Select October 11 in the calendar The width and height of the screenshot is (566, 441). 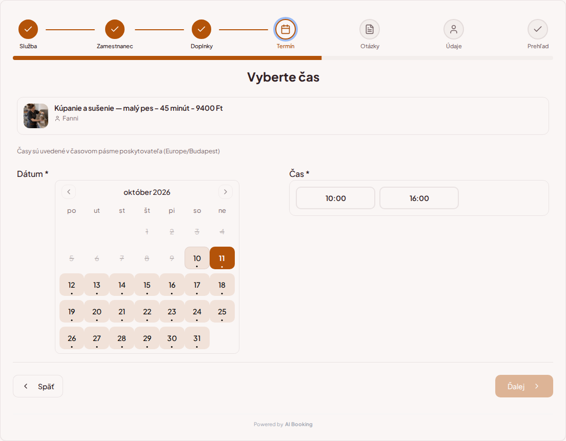pos(222,258)
